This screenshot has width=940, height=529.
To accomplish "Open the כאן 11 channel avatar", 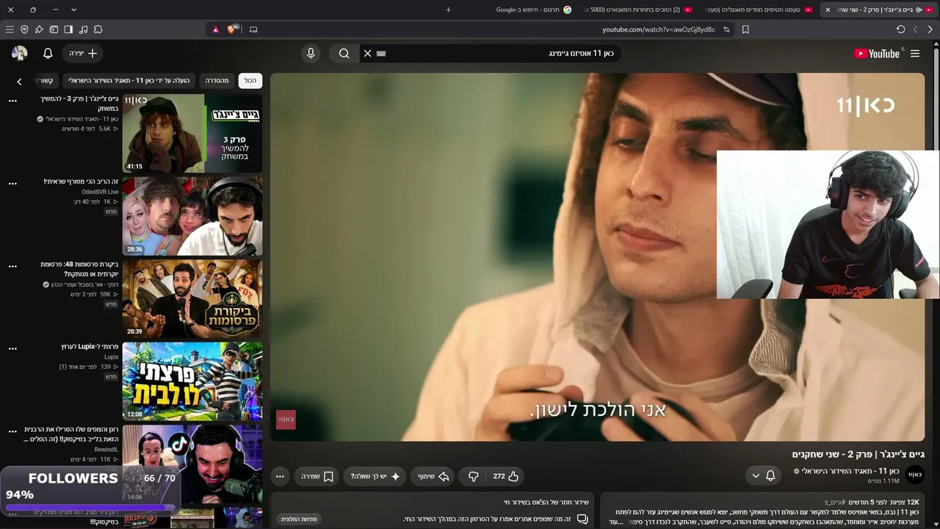I will 915,475.
